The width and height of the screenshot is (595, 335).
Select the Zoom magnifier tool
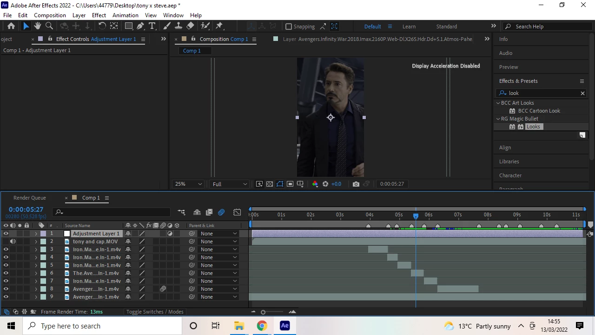tap(49, 26)
